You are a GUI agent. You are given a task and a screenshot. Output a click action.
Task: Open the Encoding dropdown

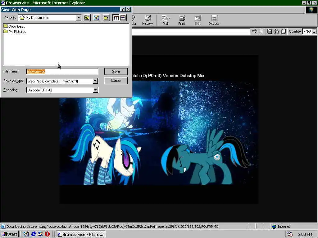tap(95, 90)
